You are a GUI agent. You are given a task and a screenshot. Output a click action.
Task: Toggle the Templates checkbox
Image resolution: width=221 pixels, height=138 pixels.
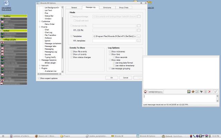(71, 36)
